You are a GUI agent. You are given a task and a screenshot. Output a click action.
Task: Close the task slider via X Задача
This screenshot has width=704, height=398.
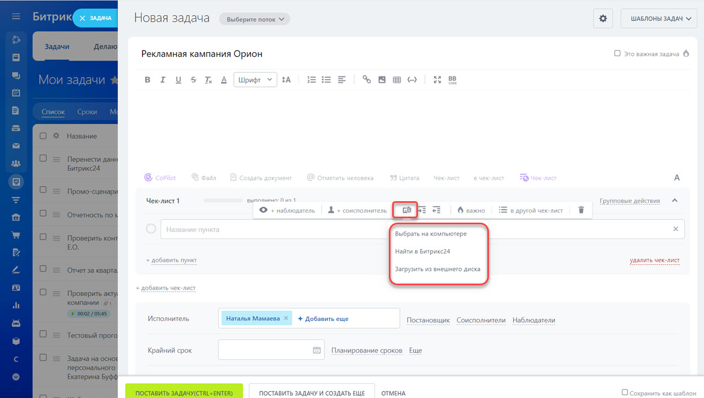point(95,18)
